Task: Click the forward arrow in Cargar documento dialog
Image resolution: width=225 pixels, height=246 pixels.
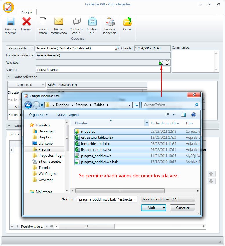Action: tap(36, 105)
